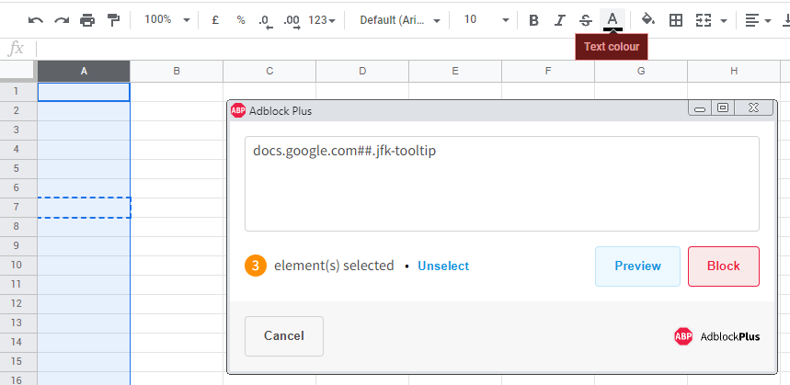This screenshot has height=385, width=790.
Task: Click the 'element(s) selected' text
Action: [x=334, y=266]
